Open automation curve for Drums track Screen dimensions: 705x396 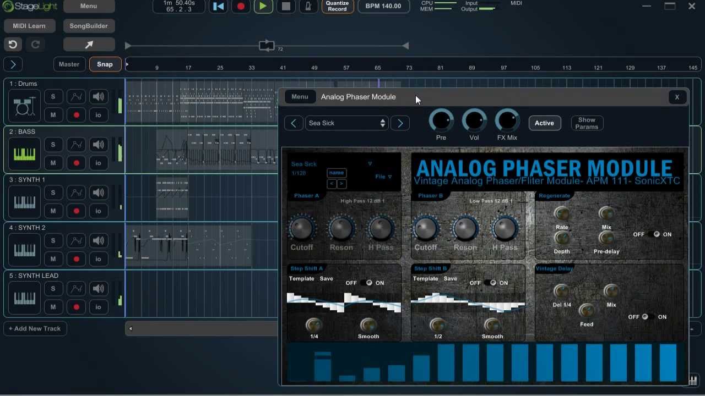76,97
